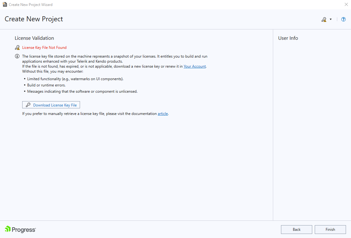Open the Your Account link
Viewport: 351px width, 238px height.
tap(194, 66)
